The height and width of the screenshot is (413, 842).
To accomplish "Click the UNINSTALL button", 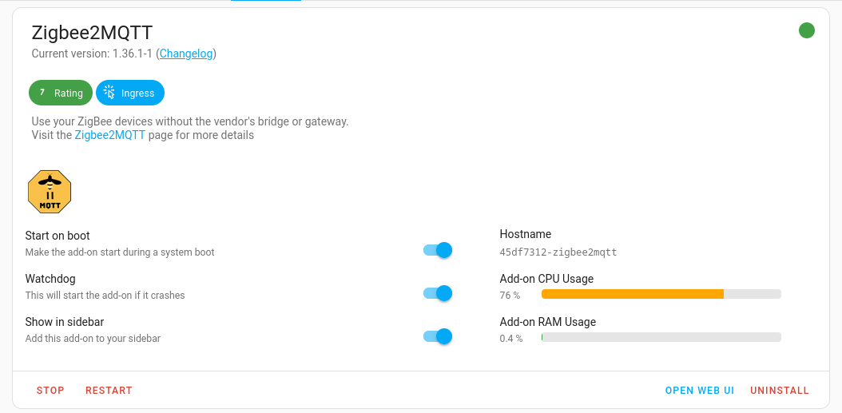I will [780, 391].
